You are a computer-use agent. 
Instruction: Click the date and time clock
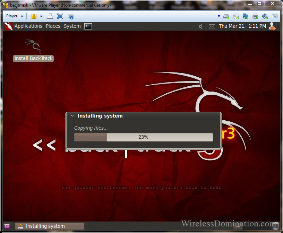tap(242, 26)
